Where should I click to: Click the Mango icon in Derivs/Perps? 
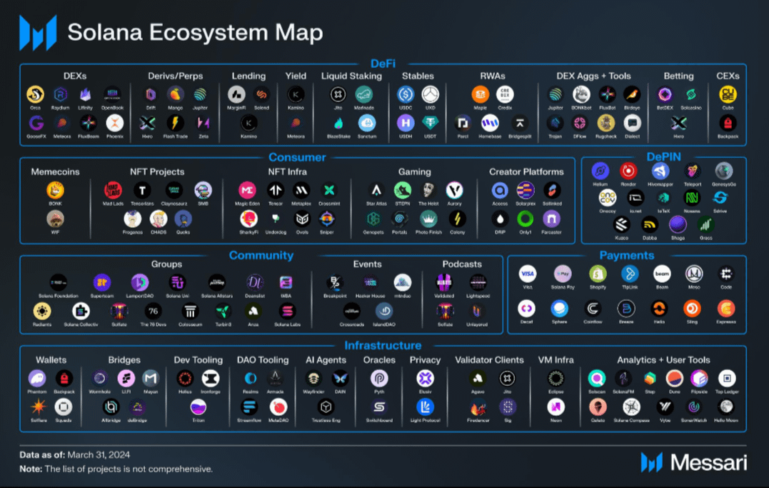point(175,94)
